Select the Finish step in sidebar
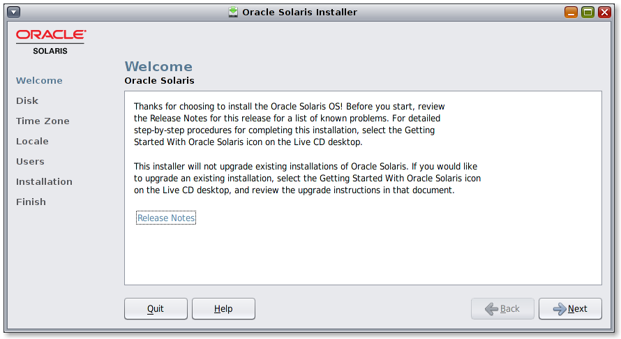The height and width of the screenshot is (339, 621). click(x=31, y=202)
